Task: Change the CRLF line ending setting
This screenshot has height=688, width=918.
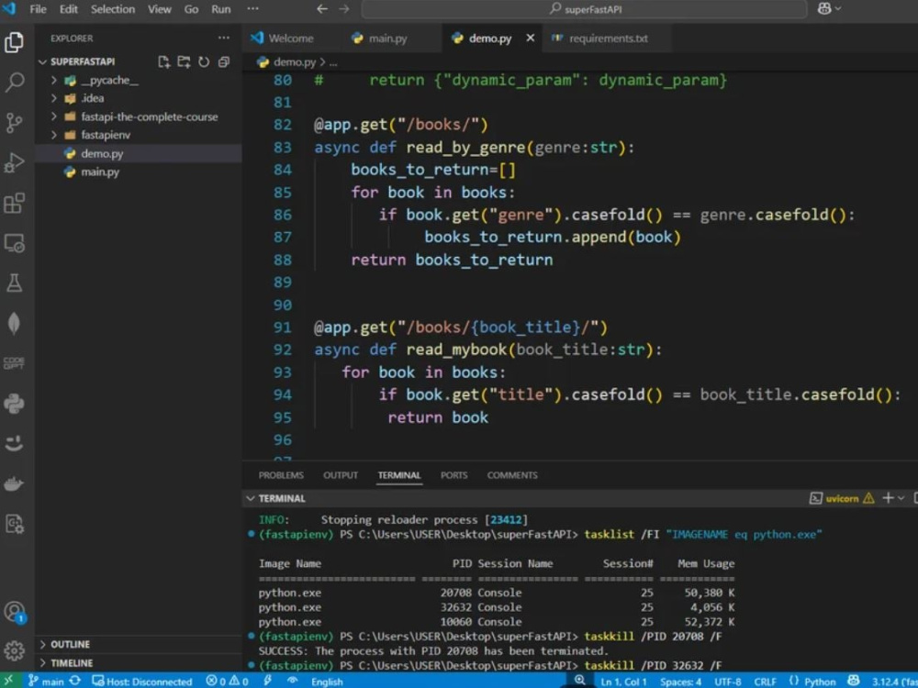Action: pyautogui.click(x=765, y=682)
